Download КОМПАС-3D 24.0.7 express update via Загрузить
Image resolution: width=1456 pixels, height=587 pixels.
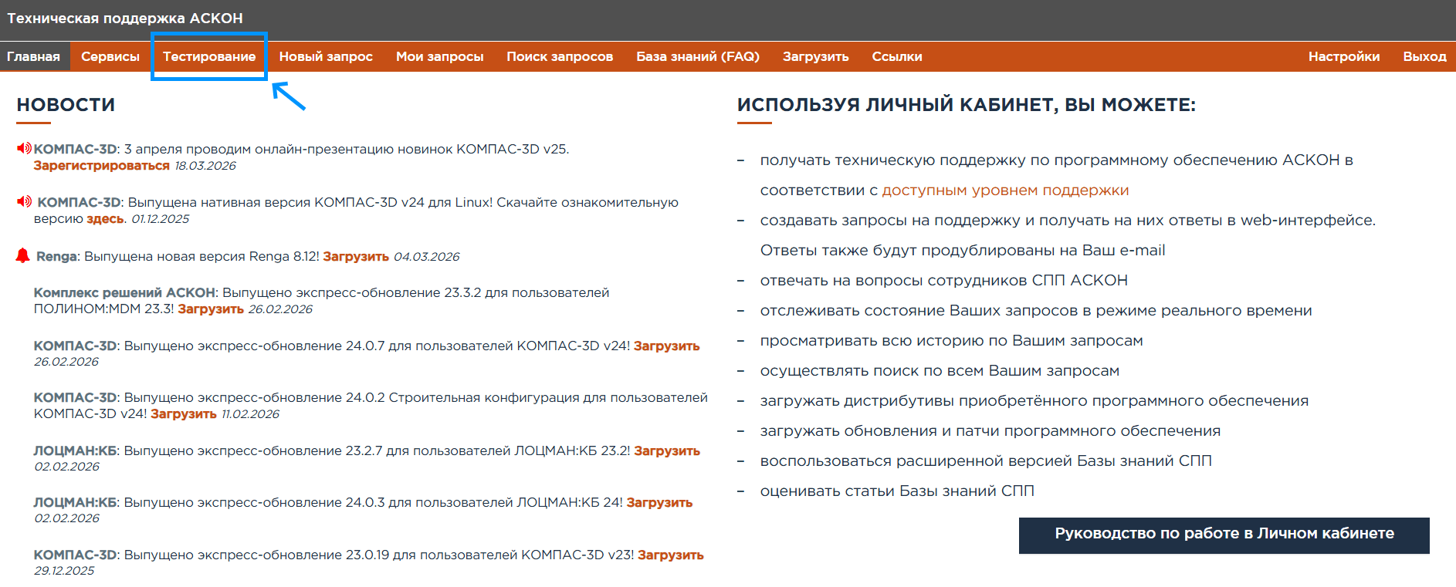click(666, 346)
